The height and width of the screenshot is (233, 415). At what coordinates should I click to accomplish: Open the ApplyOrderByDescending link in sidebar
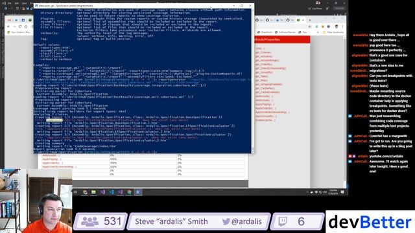tap(272, 112)
